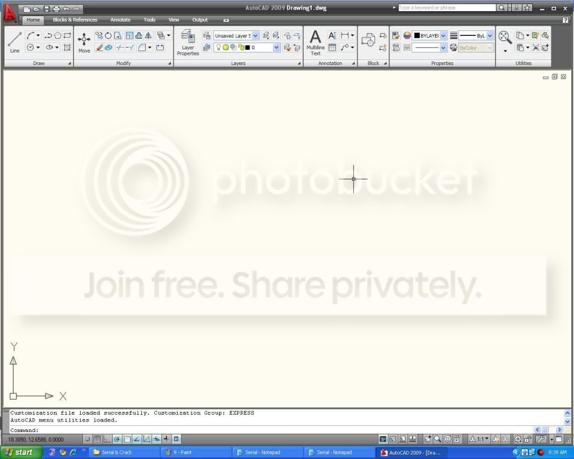Click the single-line text tool

pyautogui.click(x=332, y=35)
